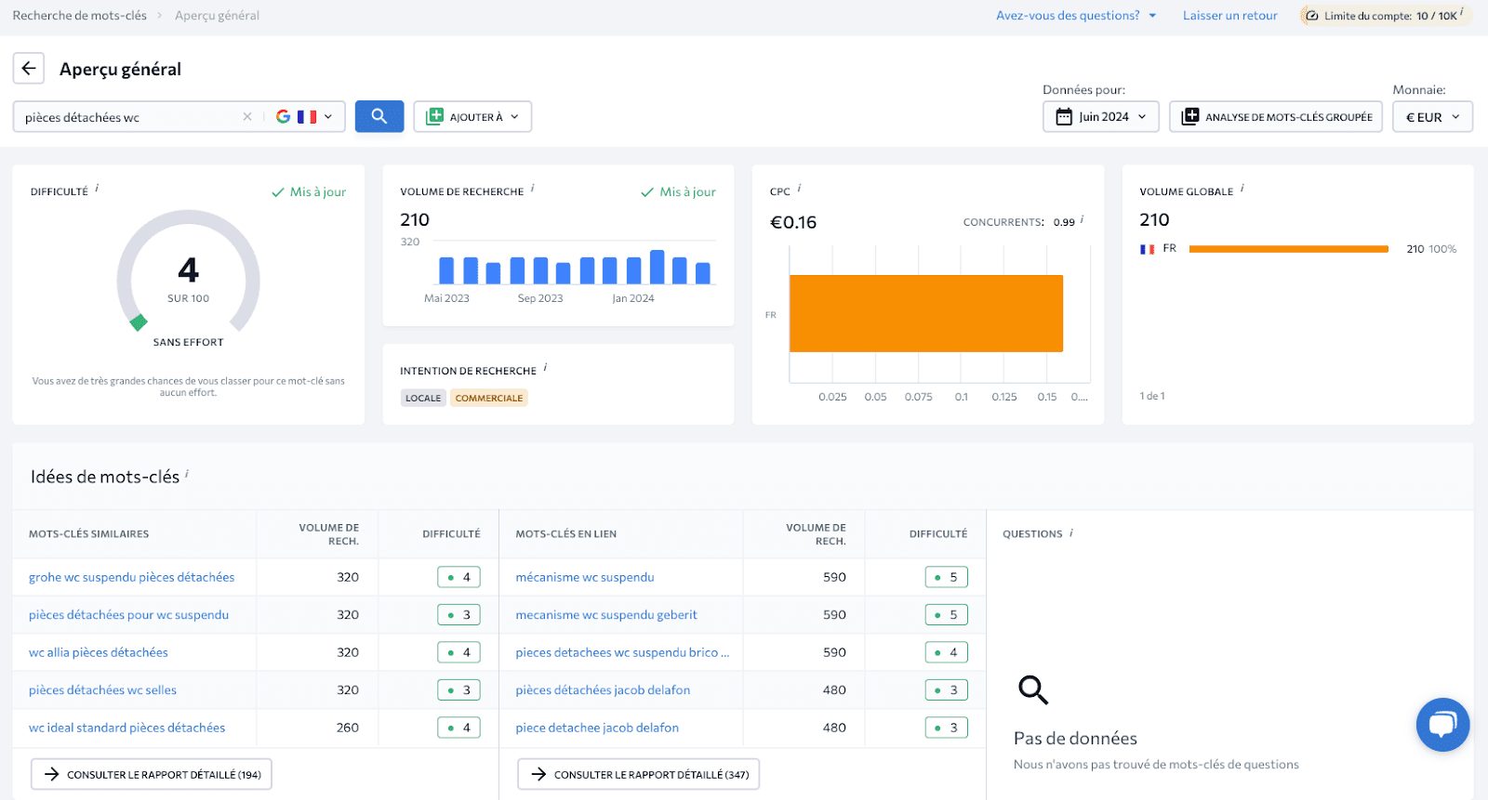Viewport: 1488px width, 800px height.
Task: Open mécanisme wc suspendu keyword link
Action: (x=585, y=577)
